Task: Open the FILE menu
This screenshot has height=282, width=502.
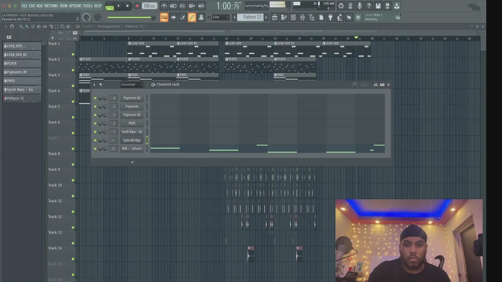Action: click(x=24, y=6)
